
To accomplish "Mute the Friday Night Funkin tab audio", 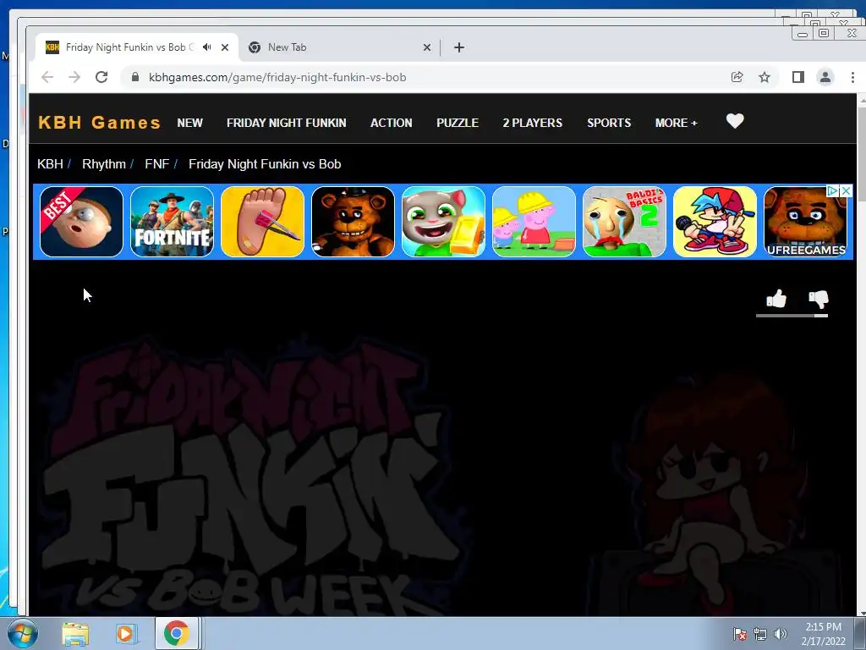I will tap(206, 47).
